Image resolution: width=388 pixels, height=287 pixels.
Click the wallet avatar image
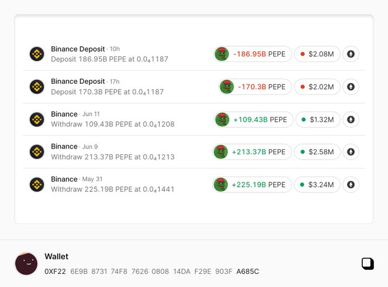click(26, 263)
